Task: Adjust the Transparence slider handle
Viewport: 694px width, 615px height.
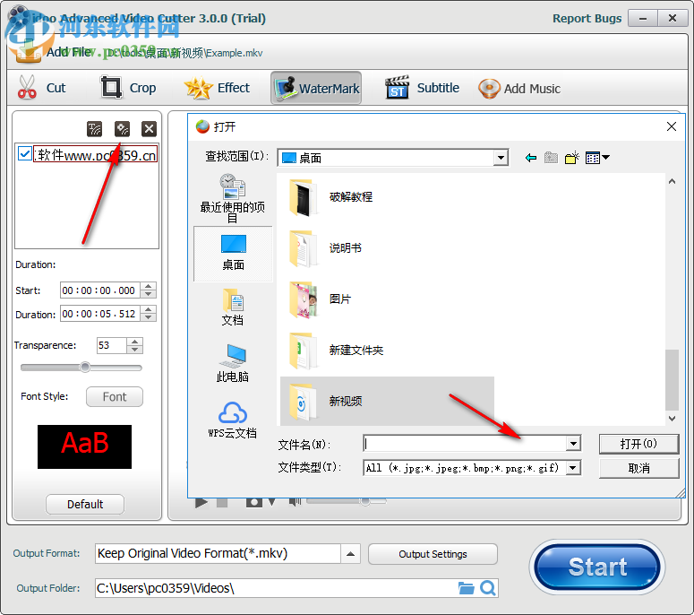Action: coord(85,368)
